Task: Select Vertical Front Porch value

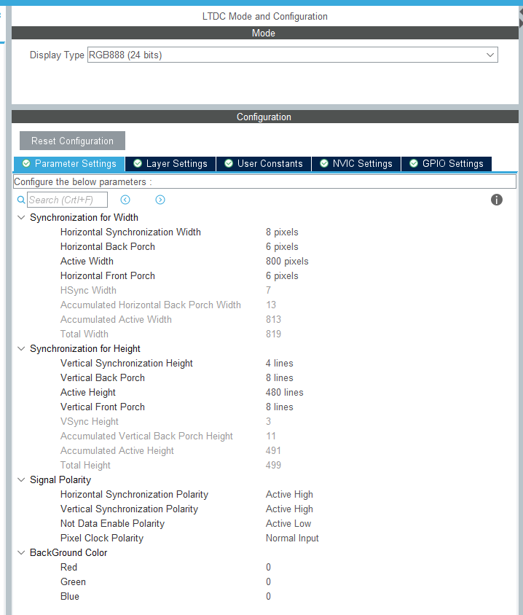Action: click(280, 407)
